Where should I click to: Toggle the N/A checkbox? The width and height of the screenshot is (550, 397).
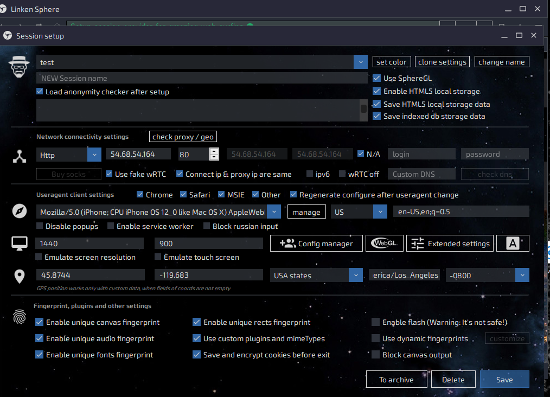361,153
